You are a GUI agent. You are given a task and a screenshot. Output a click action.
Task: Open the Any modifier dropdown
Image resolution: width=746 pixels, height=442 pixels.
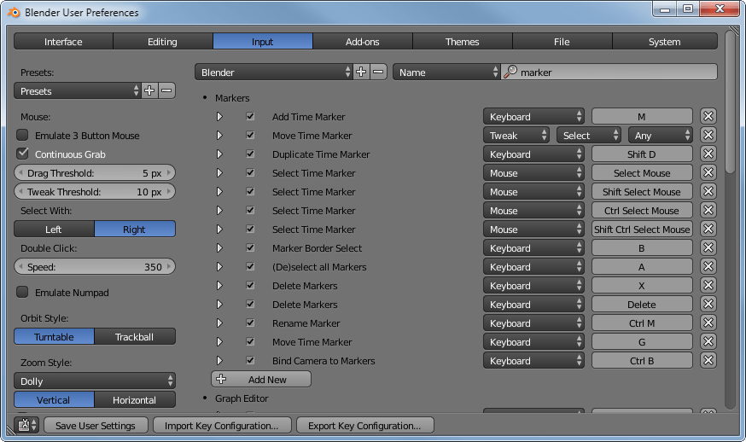[661, 136]
